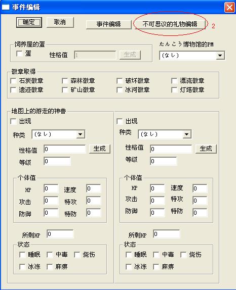Viewport: 236px width, 290px height.
Task: Click the 取消 cancel button
Action: pos(60,22)
